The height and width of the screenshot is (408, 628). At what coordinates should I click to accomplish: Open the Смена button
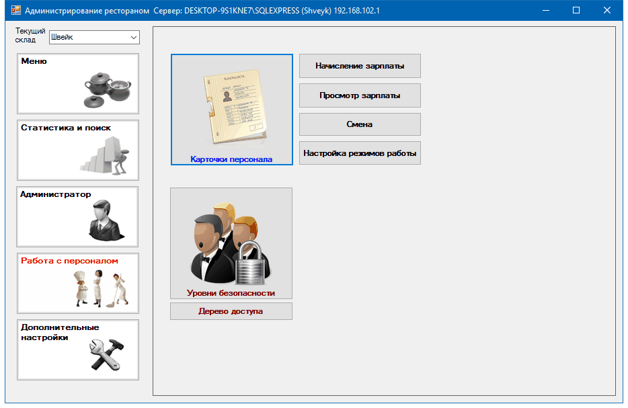coord(360,124)
